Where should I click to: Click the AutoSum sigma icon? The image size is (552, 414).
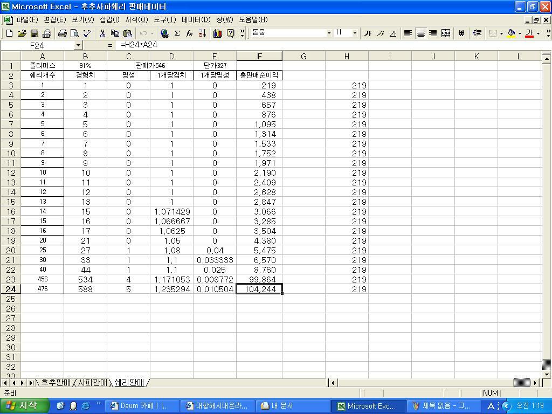coord(177,33)
